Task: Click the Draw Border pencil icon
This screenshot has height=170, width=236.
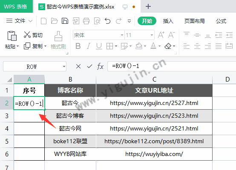Action: click(x=124, y=46)
